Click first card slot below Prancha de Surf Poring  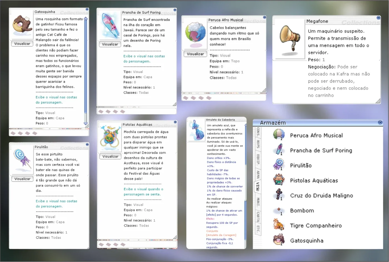(x=101, y=111)
